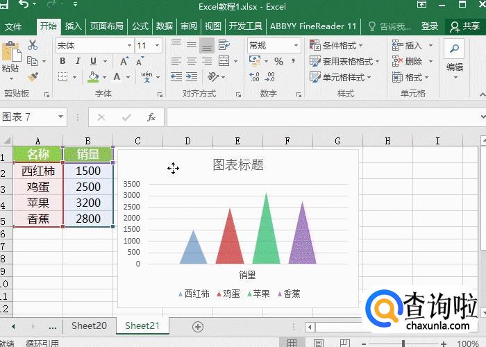This screenshot has width=486, height=347.
Task: Click the chart title 图表标题
Action: pos(237,165)
